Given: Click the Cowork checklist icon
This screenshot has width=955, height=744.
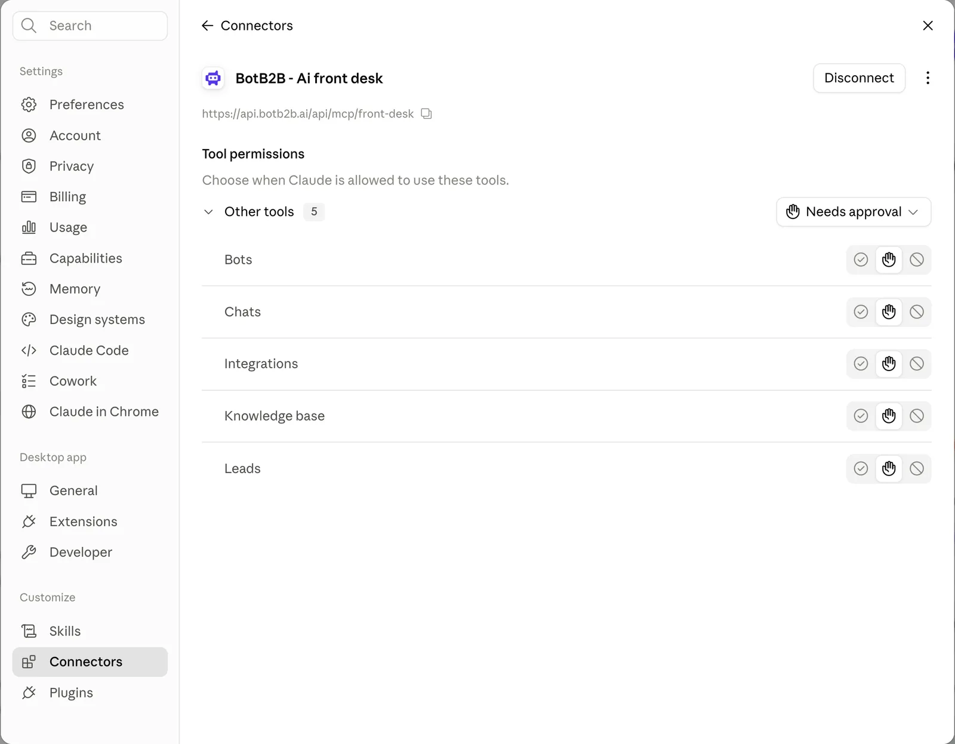Looking at the screenshot, I should (29, 381).
